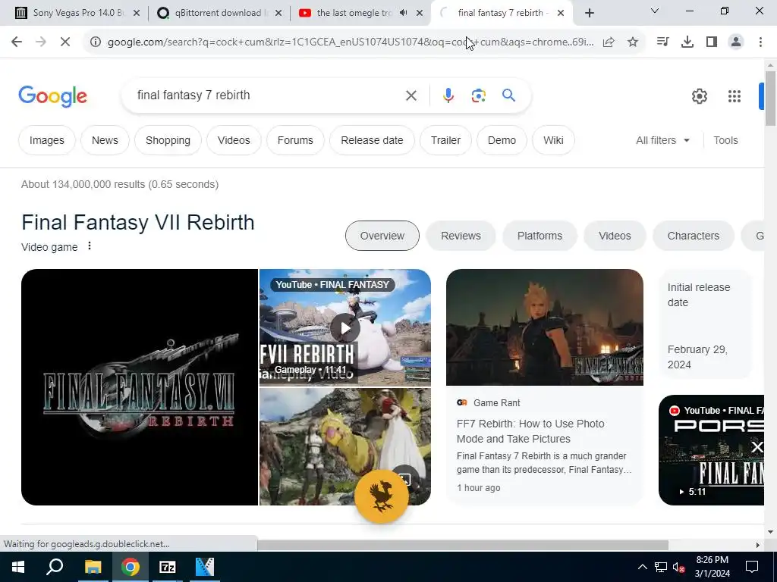Open the Reviews knowledge panel tab
Viewport: 777px width, 582px height.
(x=461, y=236)
